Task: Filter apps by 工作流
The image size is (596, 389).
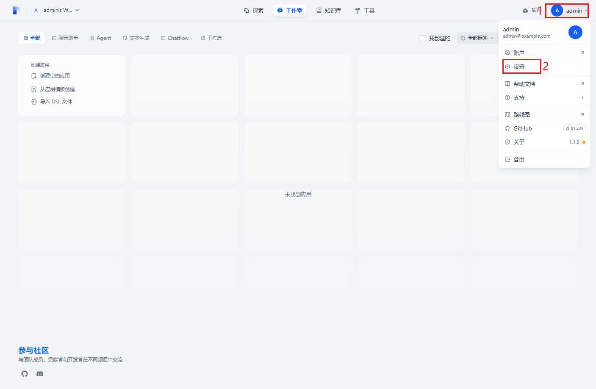Action: click(x=211, y=38)
